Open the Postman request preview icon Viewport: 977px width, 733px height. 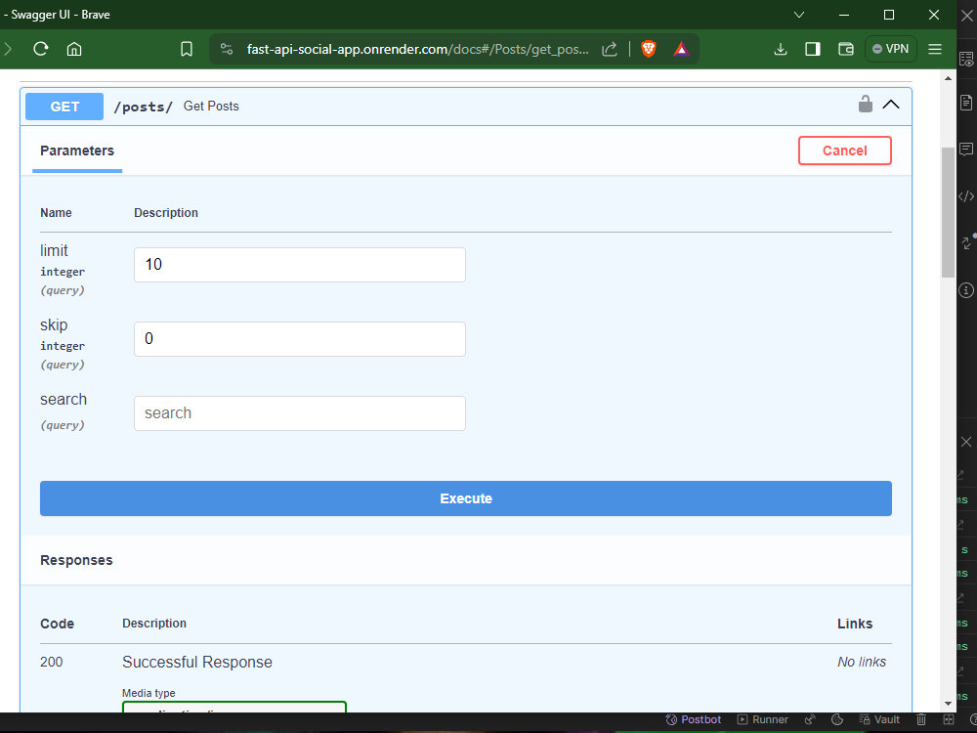966,60
